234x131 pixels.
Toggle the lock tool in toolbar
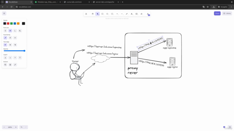tap(86, 14)
